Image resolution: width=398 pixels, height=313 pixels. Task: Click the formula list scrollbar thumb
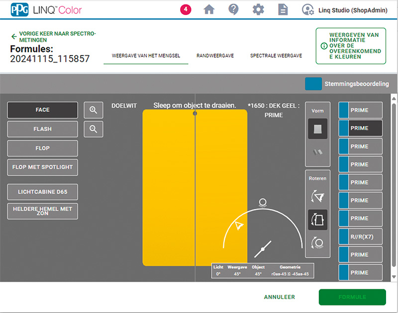pos(394,184)
